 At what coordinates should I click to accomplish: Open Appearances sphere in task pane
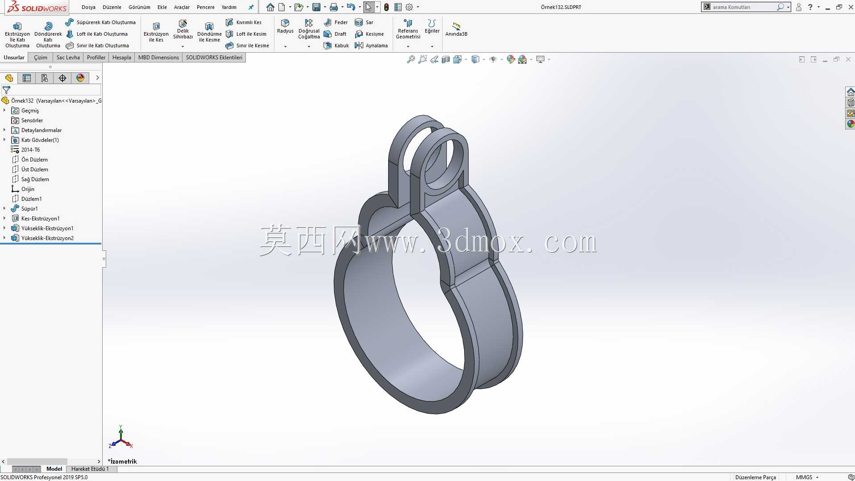tap(851, 124)
